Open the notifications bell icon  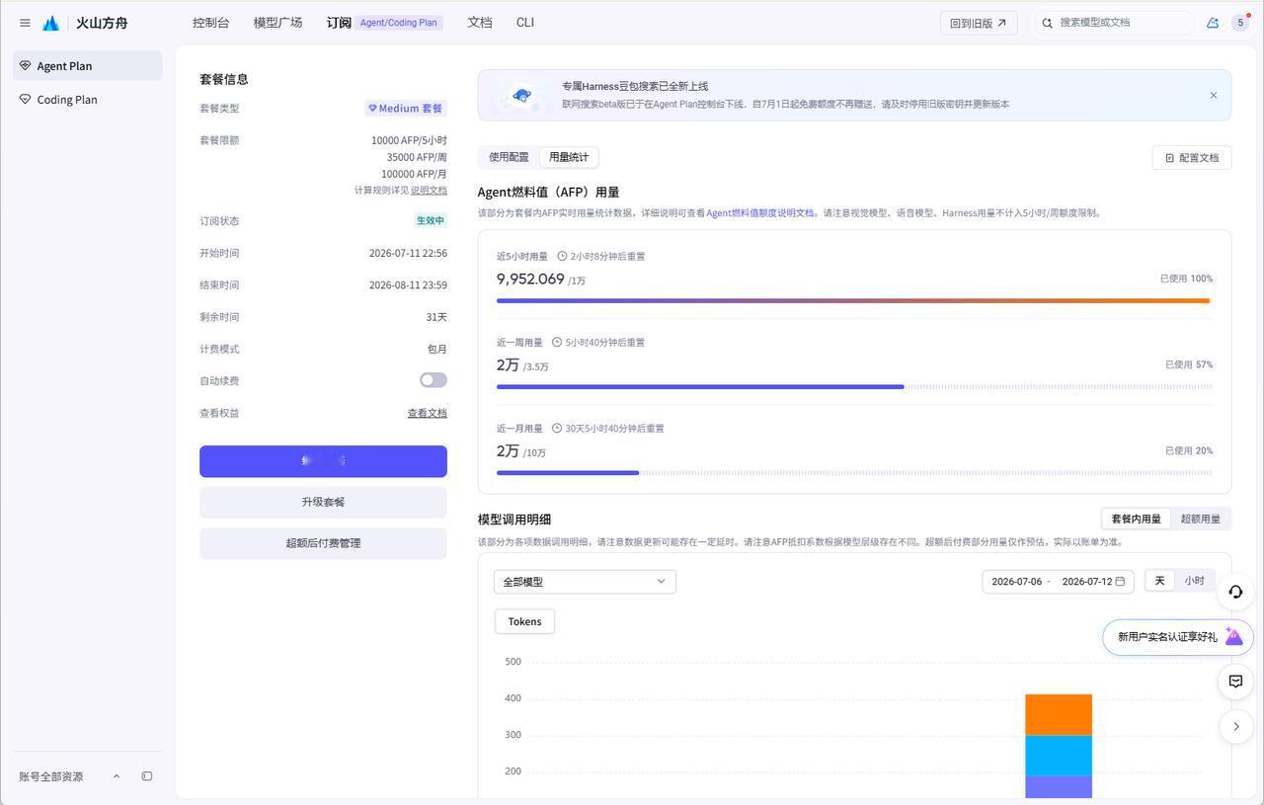(x=1213, y=23)
